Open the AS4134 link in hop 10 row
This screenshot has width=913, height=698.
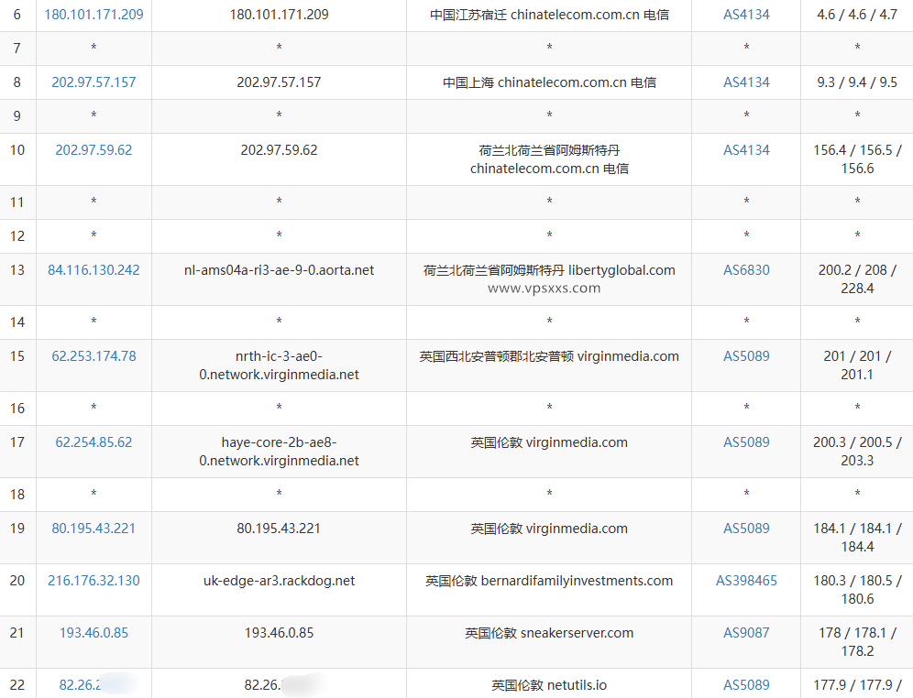(x=746, y=150)
